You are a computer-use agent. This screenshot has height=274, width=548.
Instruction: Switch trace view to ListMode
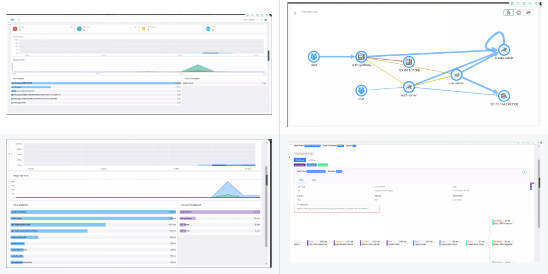click(x=311, y=160)
